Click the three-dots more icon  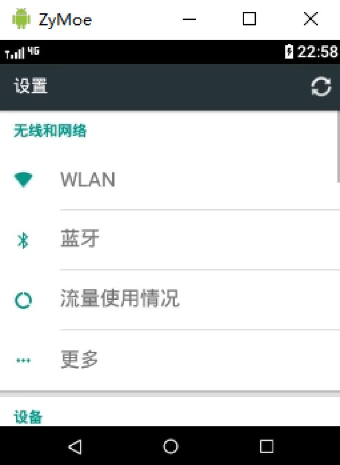coord(23,360)
